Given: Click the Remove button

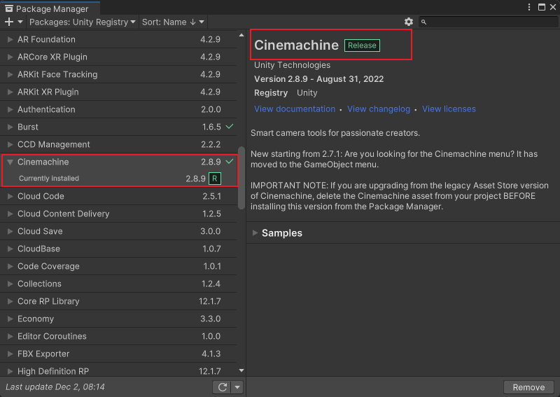Looking at the screenshot, I should pos(528,387).
